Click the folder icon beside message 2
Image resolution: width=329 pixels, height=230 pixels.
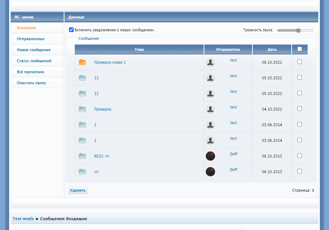pyautogui.click(x=82, y=125)
